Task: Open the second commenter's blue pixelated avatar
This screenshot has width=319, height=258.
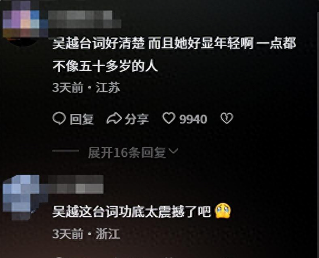Action: [22, 197]
